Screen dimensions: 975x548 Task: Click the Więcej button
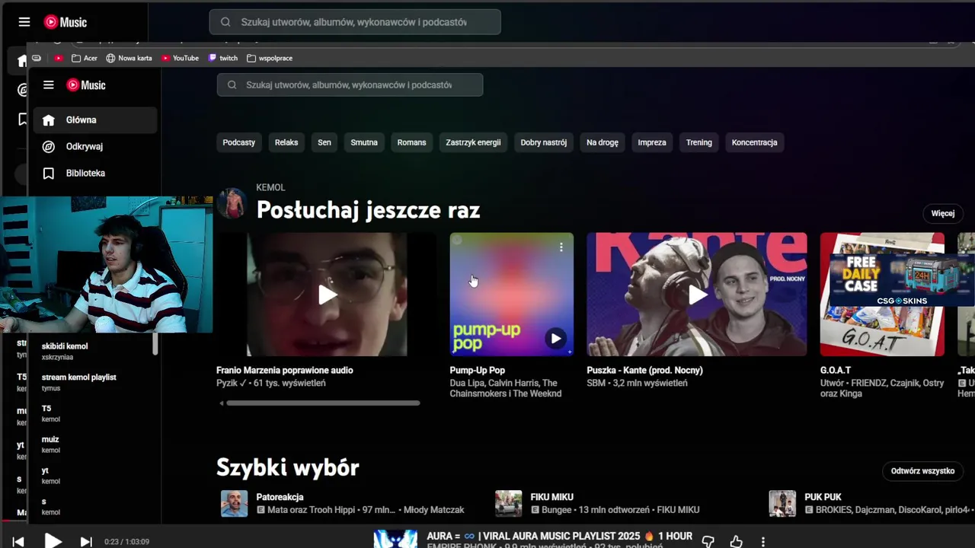942,213
